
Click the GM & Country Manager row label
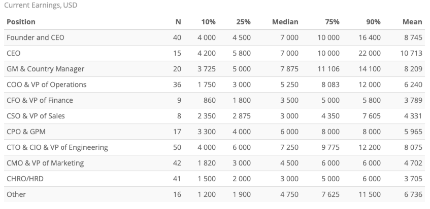(45, 69)
